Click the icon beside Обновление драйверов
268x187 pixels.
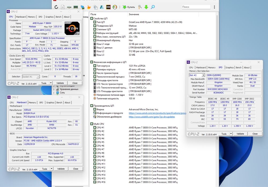point(95,117)
